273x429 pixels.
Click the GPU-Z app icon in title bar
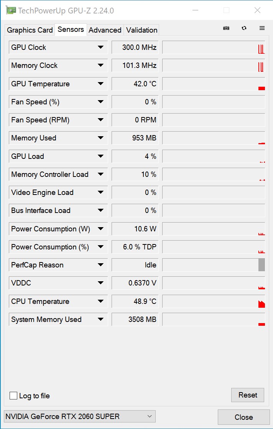[x=11, y=10]
